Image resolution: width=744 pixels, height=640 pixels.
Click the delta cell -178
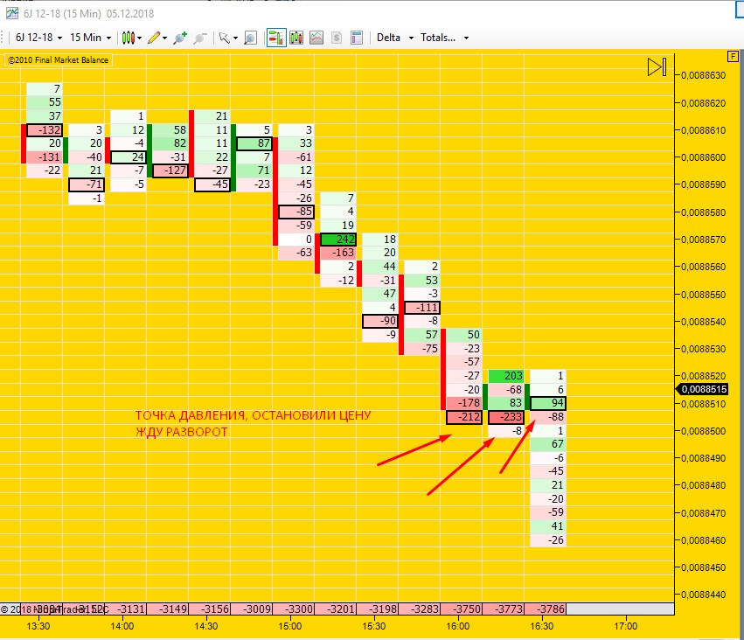click(464, 403)
